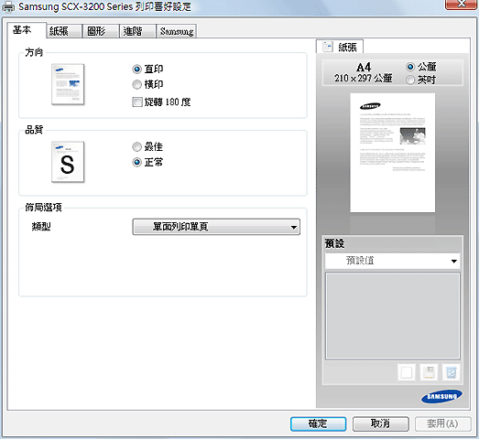Select 直印 portrait orientation
The image size is (479, 439).
tap(147, 70)
